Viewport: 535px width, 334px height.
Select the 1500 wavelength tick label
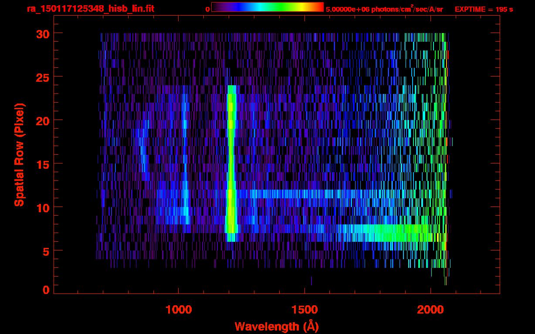(x=305, y=309)
